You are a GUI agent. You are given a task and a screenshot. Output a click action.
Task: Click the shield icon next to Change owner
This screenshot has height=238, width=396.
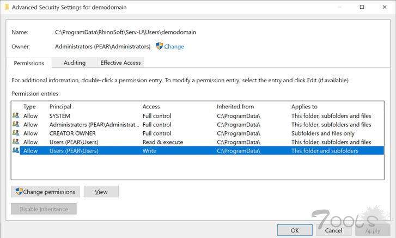[160, 46]
